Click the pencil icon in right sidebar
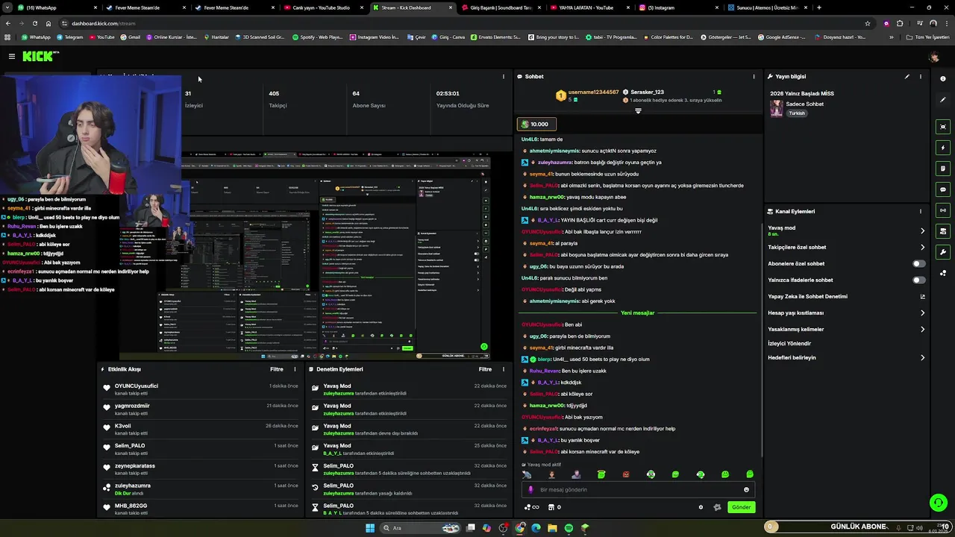The height and width of the screenshot is (537, 955). [943, 100]
